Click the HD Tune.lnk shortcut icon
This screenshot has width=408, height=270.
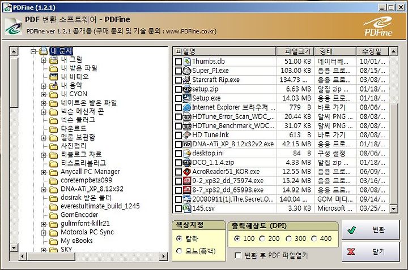click(187, 135)
